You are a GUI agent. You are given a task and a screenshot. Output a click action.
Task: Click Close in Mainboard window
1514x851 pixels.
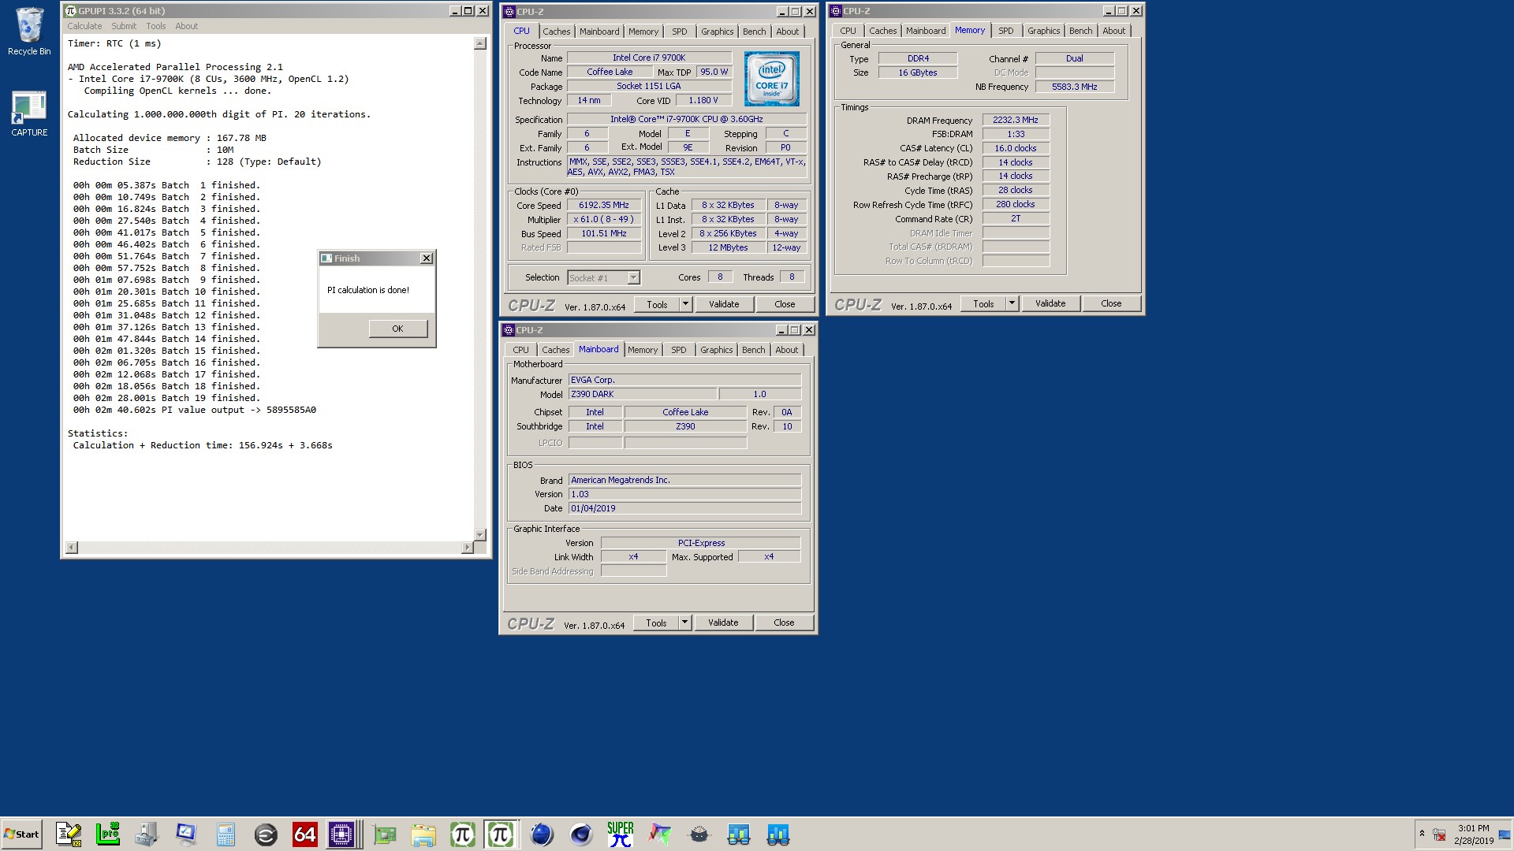point(784,622)
